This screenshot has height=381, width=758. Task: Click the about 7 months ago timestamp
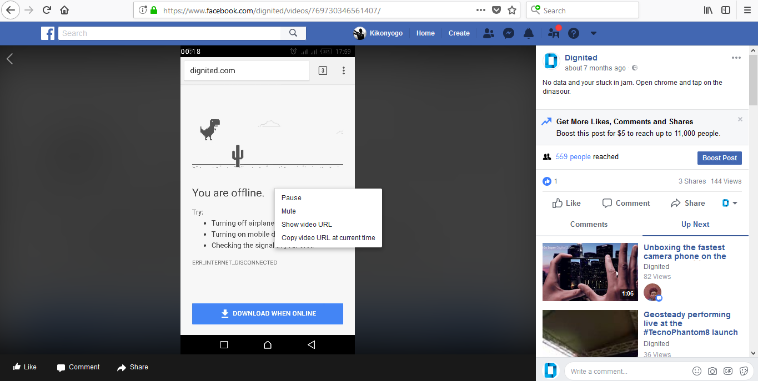[595, 68]
